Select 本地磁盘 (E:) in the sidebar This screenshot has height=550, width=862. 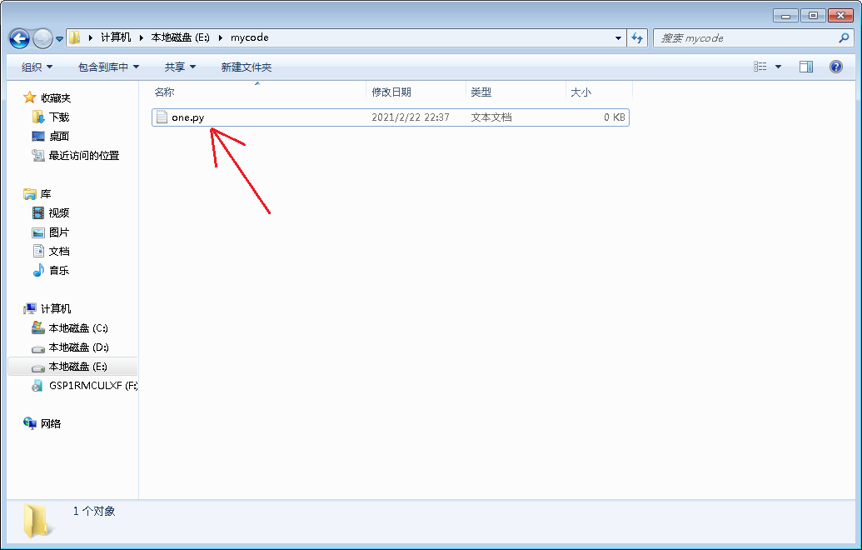(x=77, y=367)
